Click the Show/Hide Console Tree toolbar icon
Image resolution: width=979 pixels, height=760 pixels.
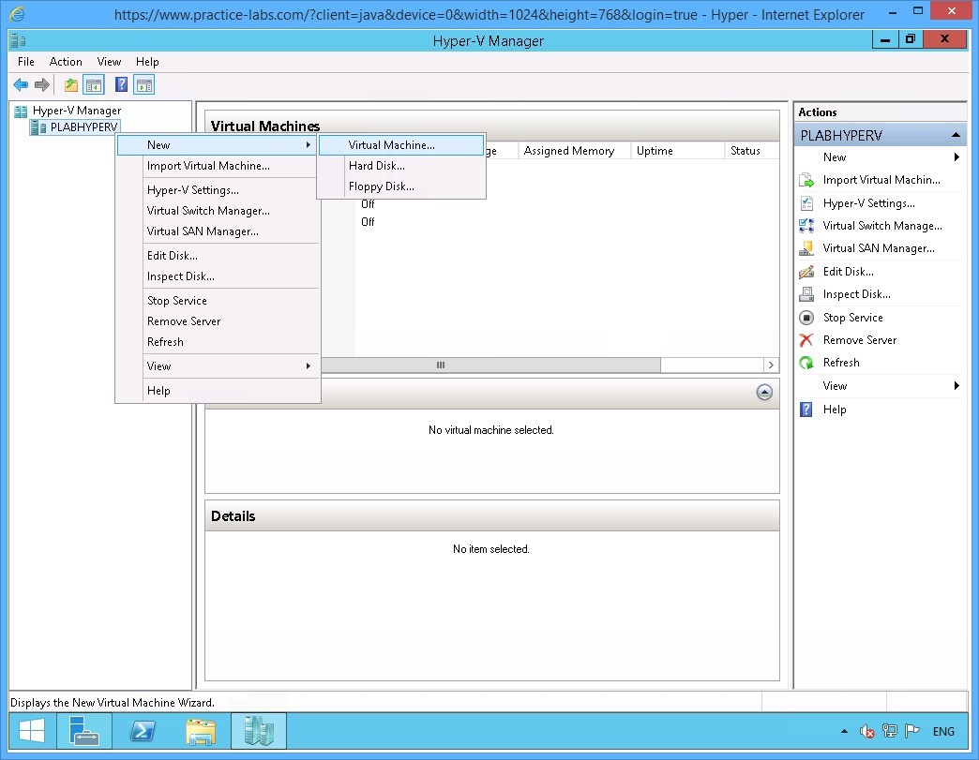coord(94,84)
